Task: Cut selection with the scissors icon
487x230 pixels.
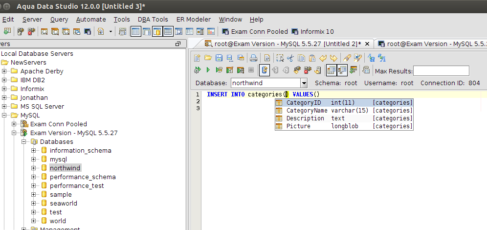Action: point(290,58)
